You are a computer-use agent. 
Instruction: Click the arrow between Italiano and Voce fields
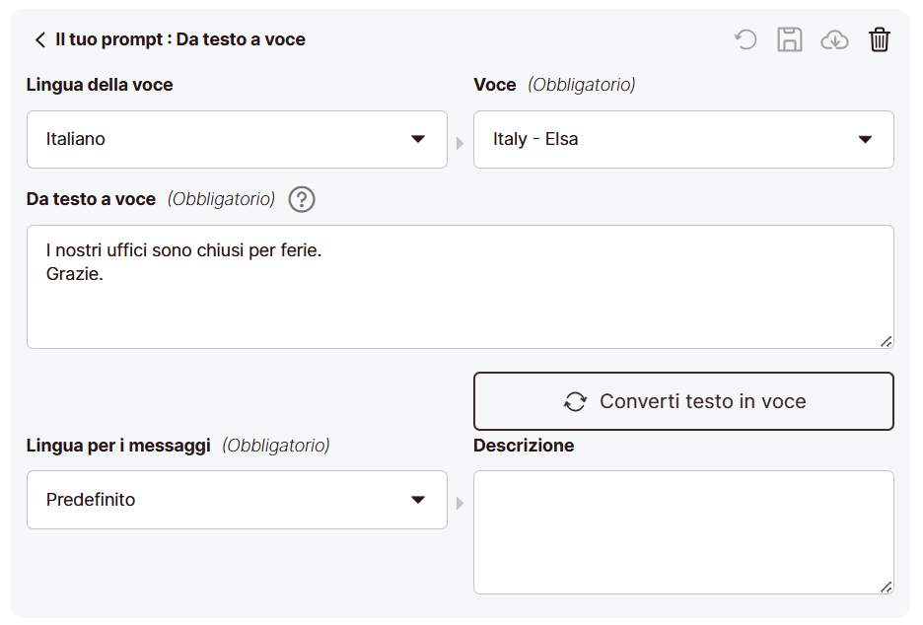460,143
